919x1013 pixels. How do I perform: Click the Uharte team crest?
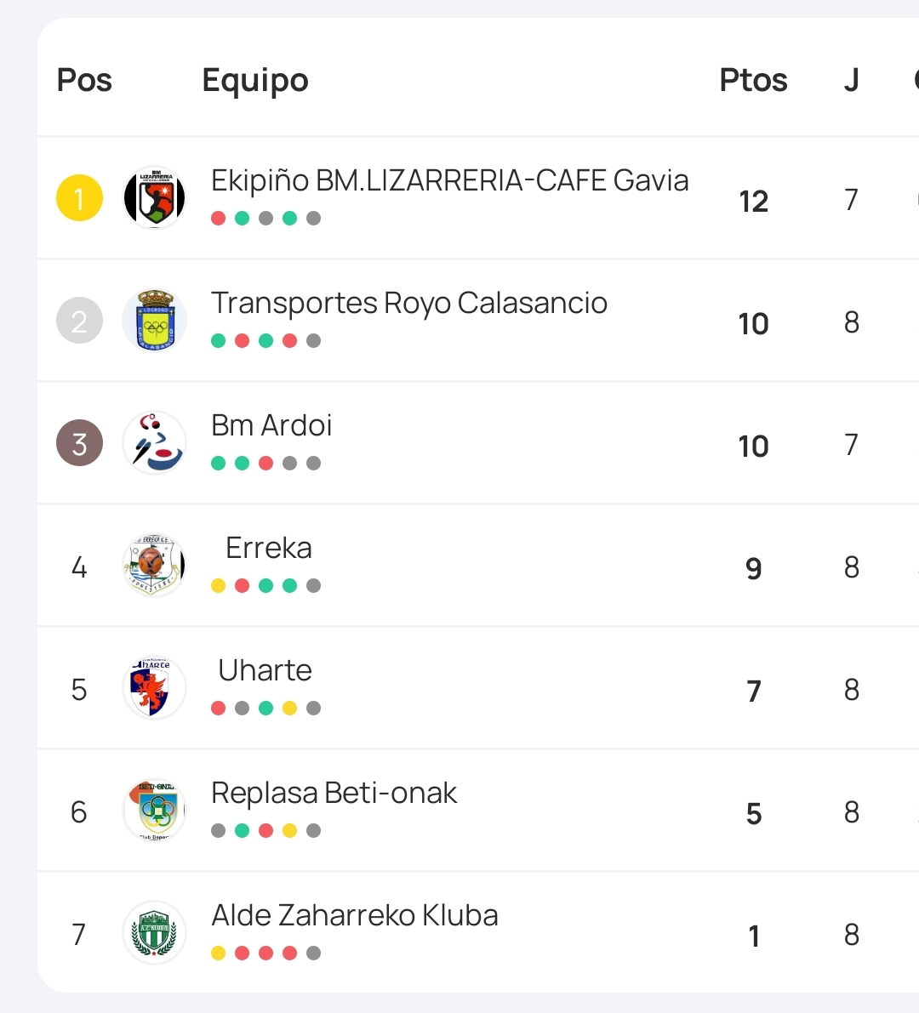coord(154,688)
